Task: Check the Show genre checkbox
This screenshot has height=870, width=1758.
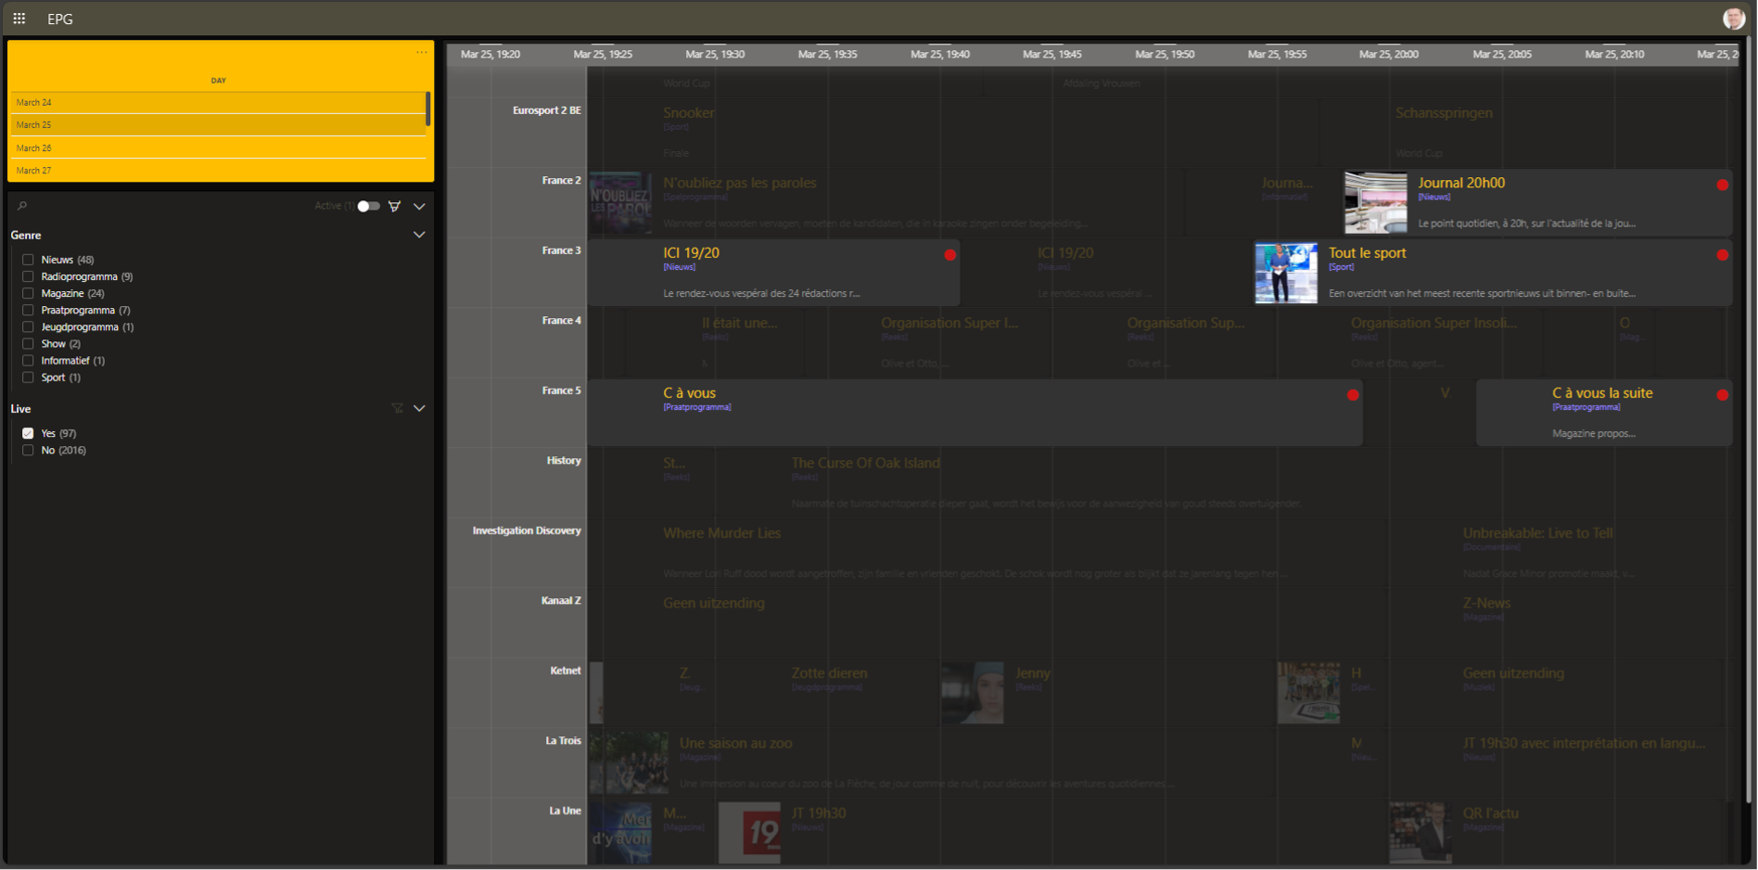Action: pos(28,343)
